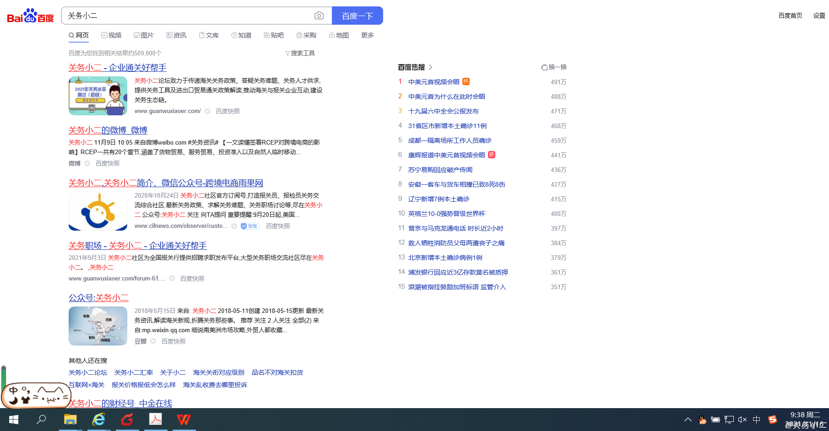Go to 百度首页 link
Viewport: 829px width, 431px height.
(x=791, y=16)
